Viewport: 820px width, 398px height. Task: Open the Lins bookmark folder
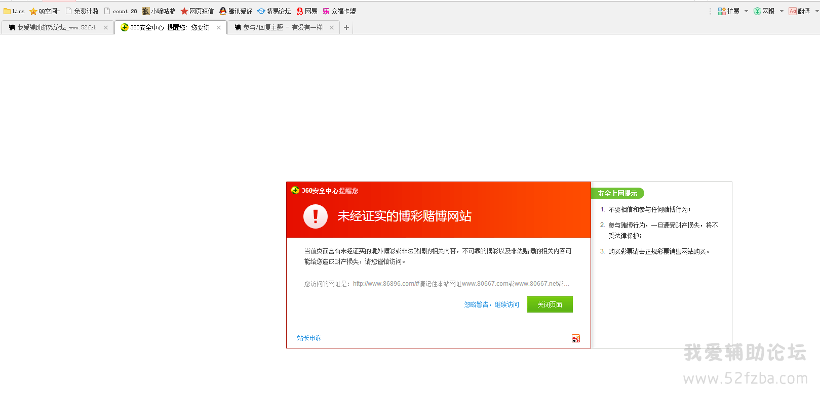[14, 11]
